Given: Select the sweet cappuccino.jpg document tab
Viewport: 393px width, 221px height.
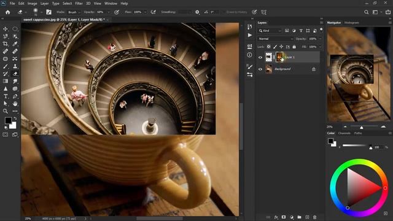Looking at the screenshot, I should point(64,20).
